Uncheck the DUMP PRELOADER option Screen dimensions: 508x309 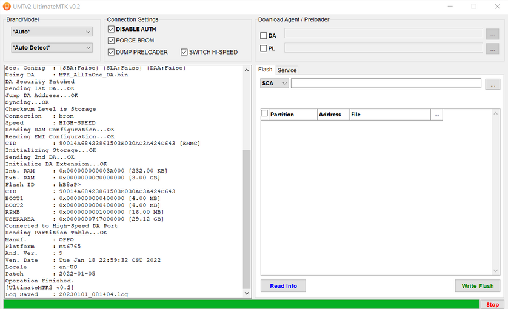(x=111, y=52)
